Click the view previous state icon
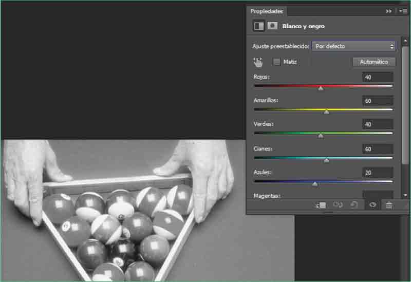The image size is (411, 282). (x=338, y=205)
